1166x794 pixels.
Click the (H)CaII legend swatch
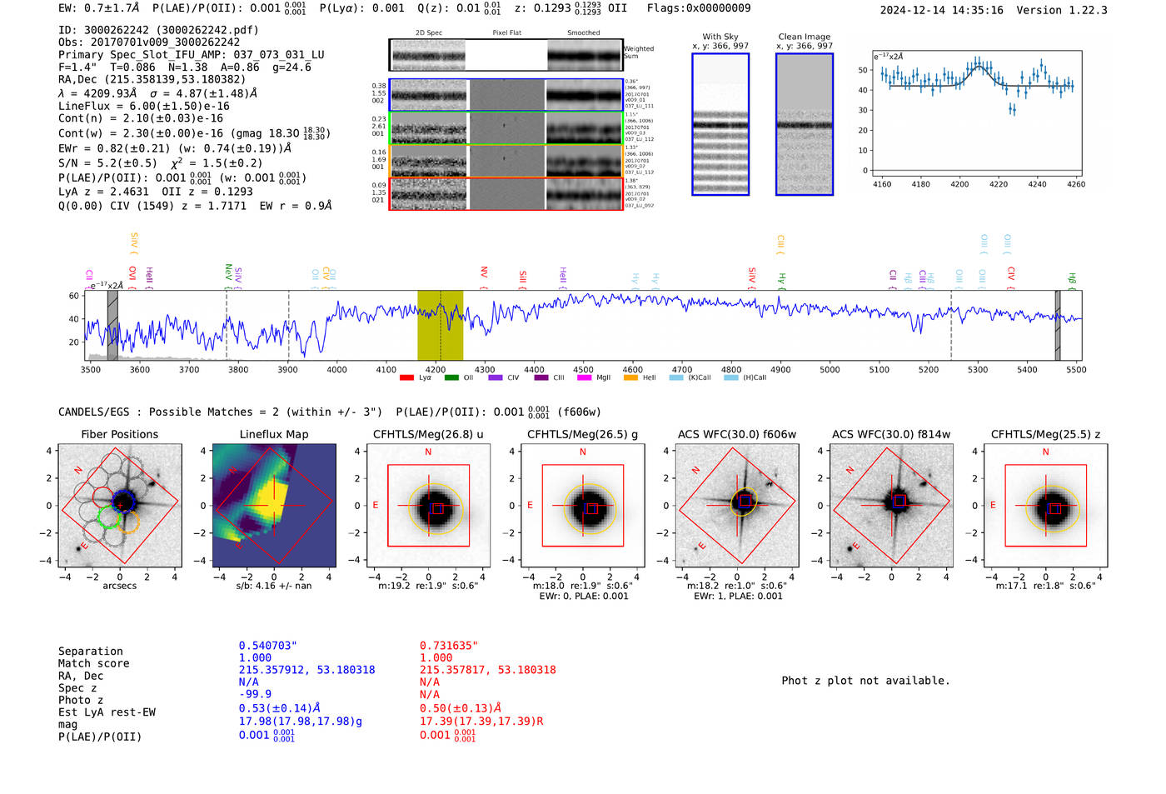pyautogui.click(x=731, y=377)
